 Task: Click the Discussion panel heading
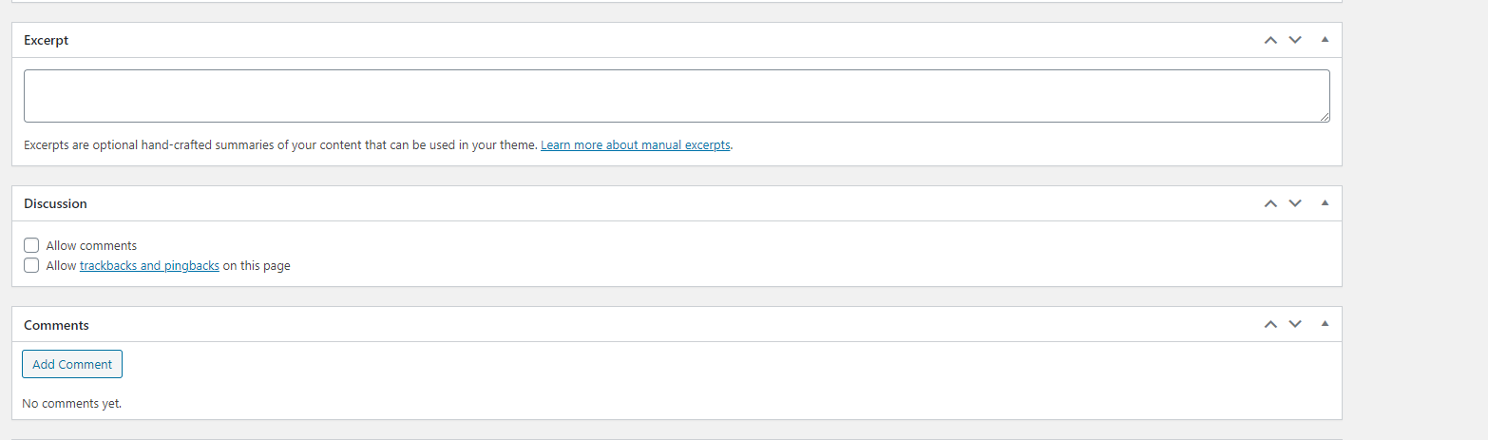click(x=55, y=204)
